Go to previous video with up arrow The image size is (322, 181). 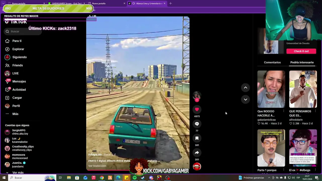tap(246, 87)
